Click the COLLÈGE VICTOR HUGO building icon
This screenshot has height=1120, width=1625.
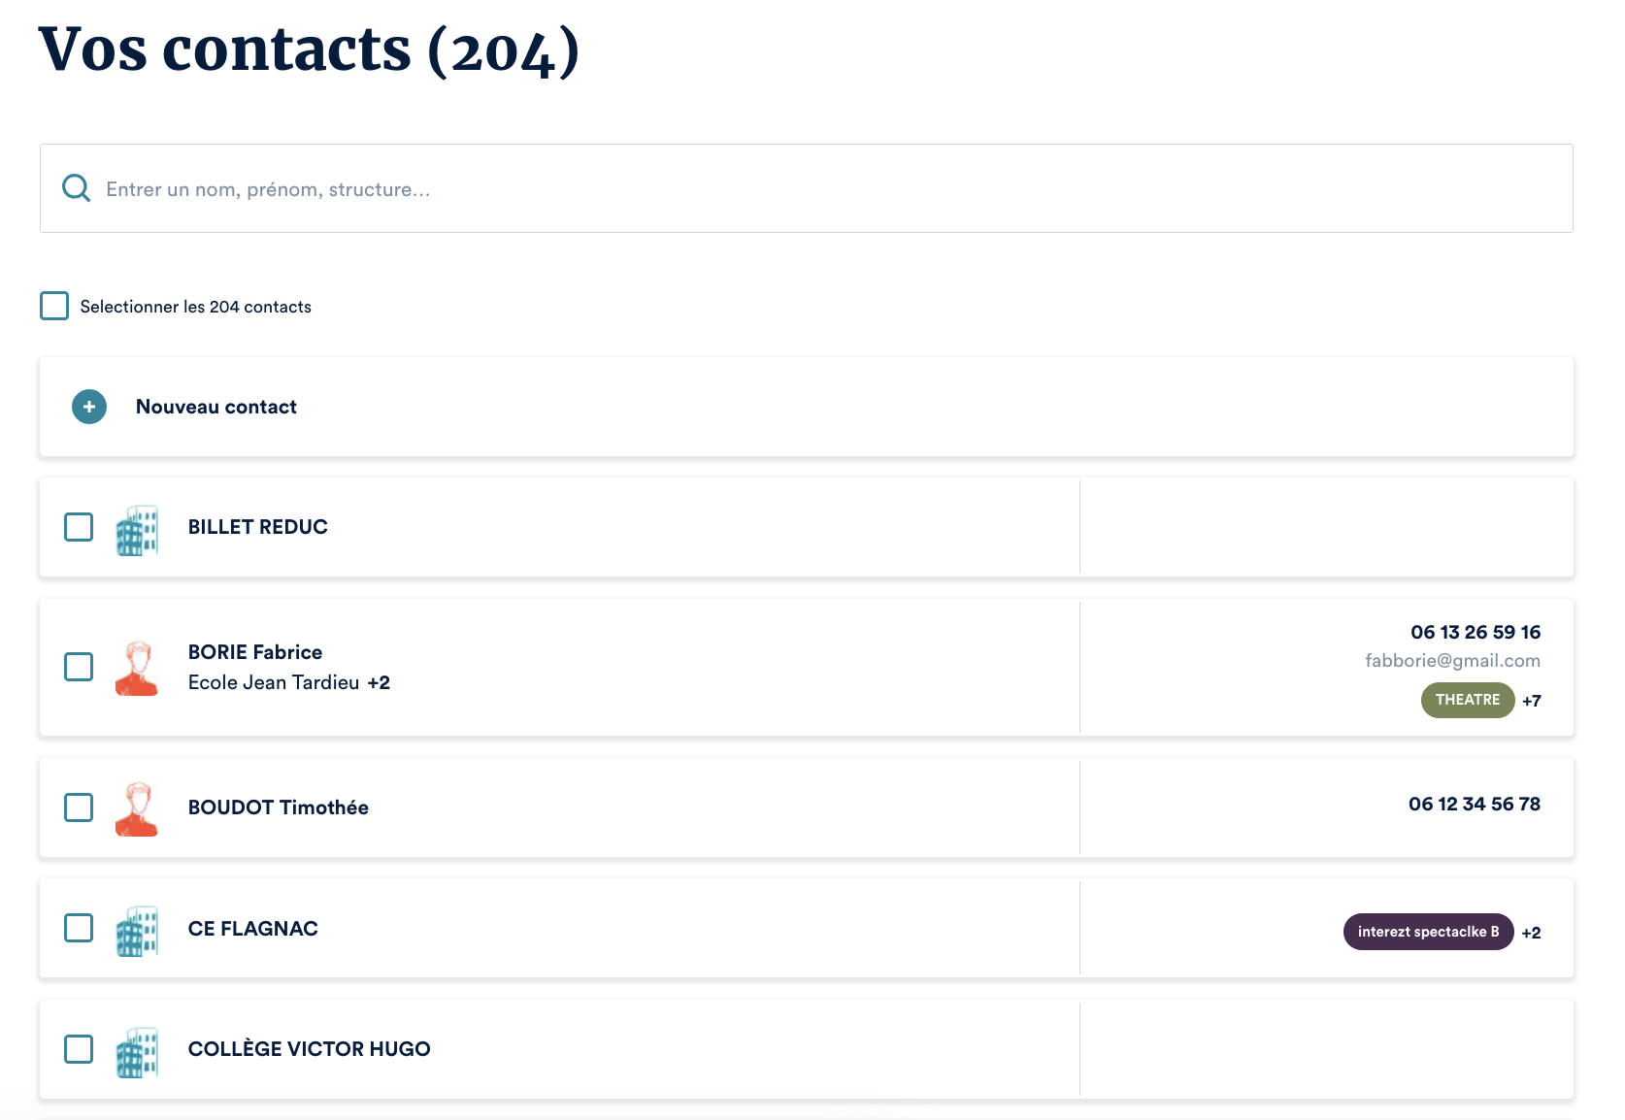coord(137,1051)
